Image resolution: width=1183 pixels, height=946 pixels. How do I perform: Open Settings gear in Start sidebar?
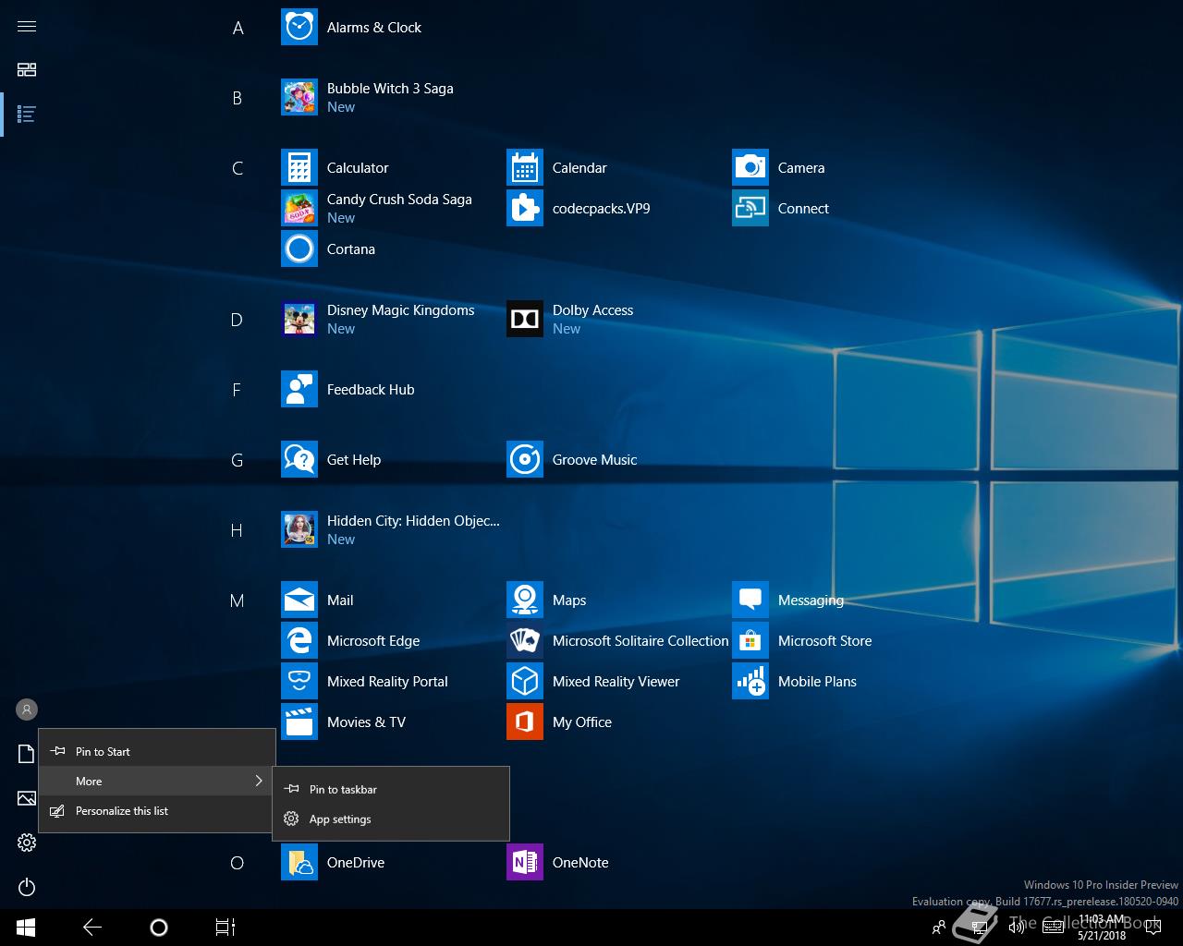pos(27,843)
